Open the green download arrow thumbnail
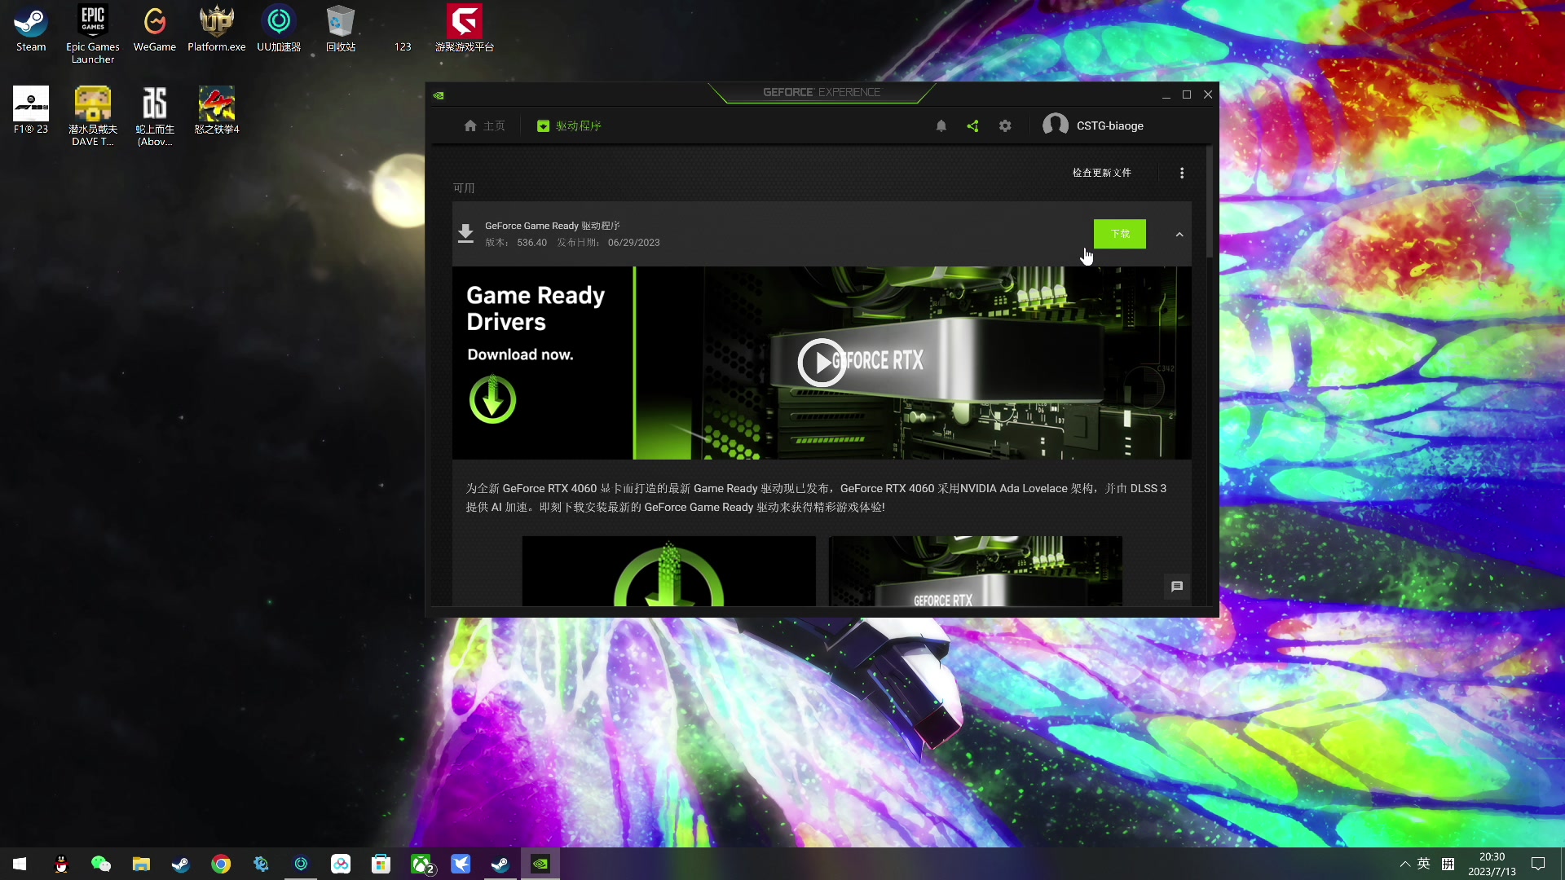The image size is (1565, 880). [x=669, y=570]
